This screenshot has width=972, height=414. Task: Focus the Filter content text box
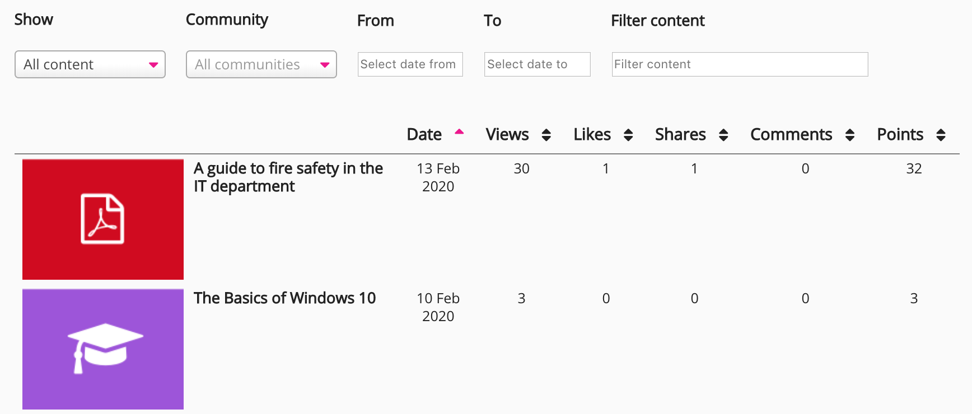tap(740, 64)
